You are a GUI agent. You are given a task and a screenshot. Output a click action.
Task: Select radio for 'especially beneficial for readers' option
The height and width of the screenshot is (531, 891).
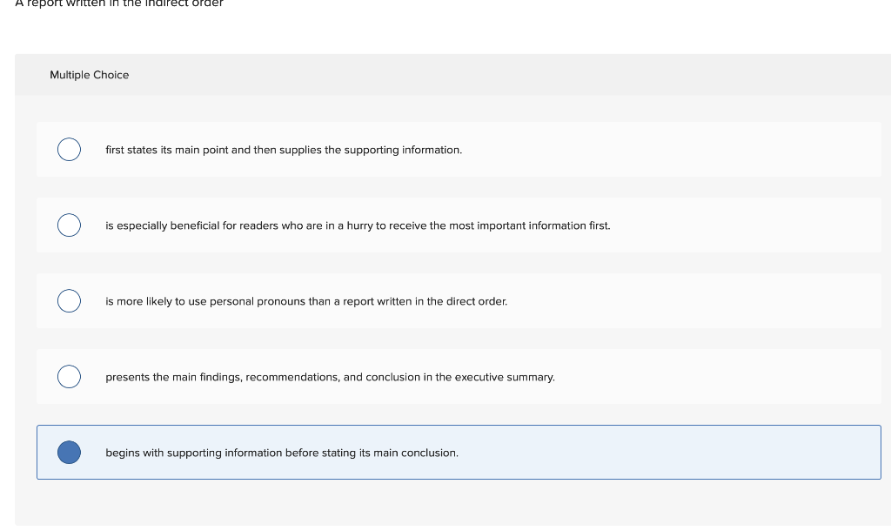point(69,225)
